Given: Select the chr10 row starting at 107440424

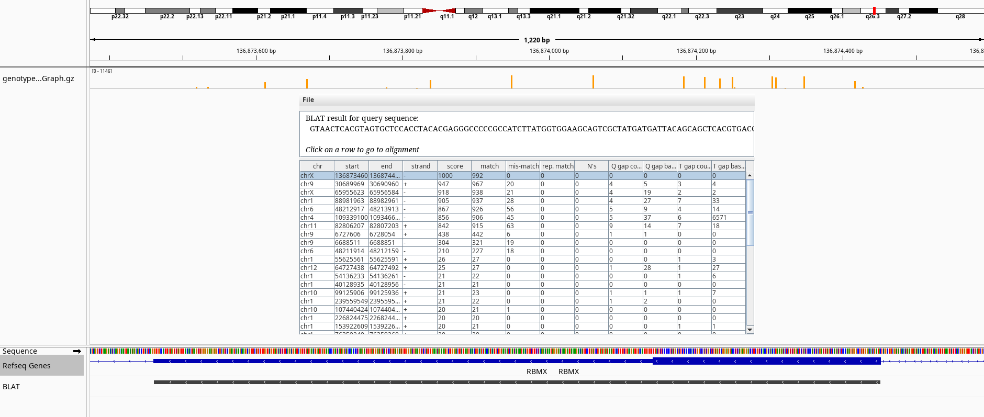Looking at the screenshot, I should pos(522,310).
